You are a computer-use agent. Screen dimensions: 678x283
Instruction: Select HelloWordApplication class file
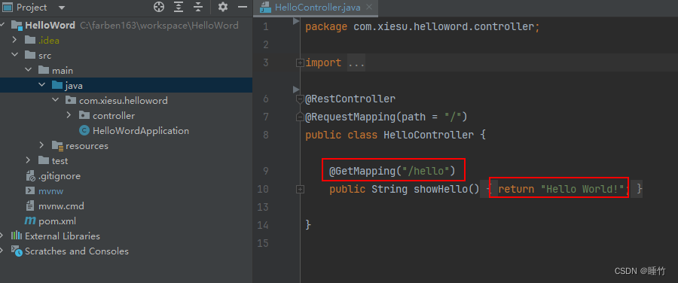(141, 130)
